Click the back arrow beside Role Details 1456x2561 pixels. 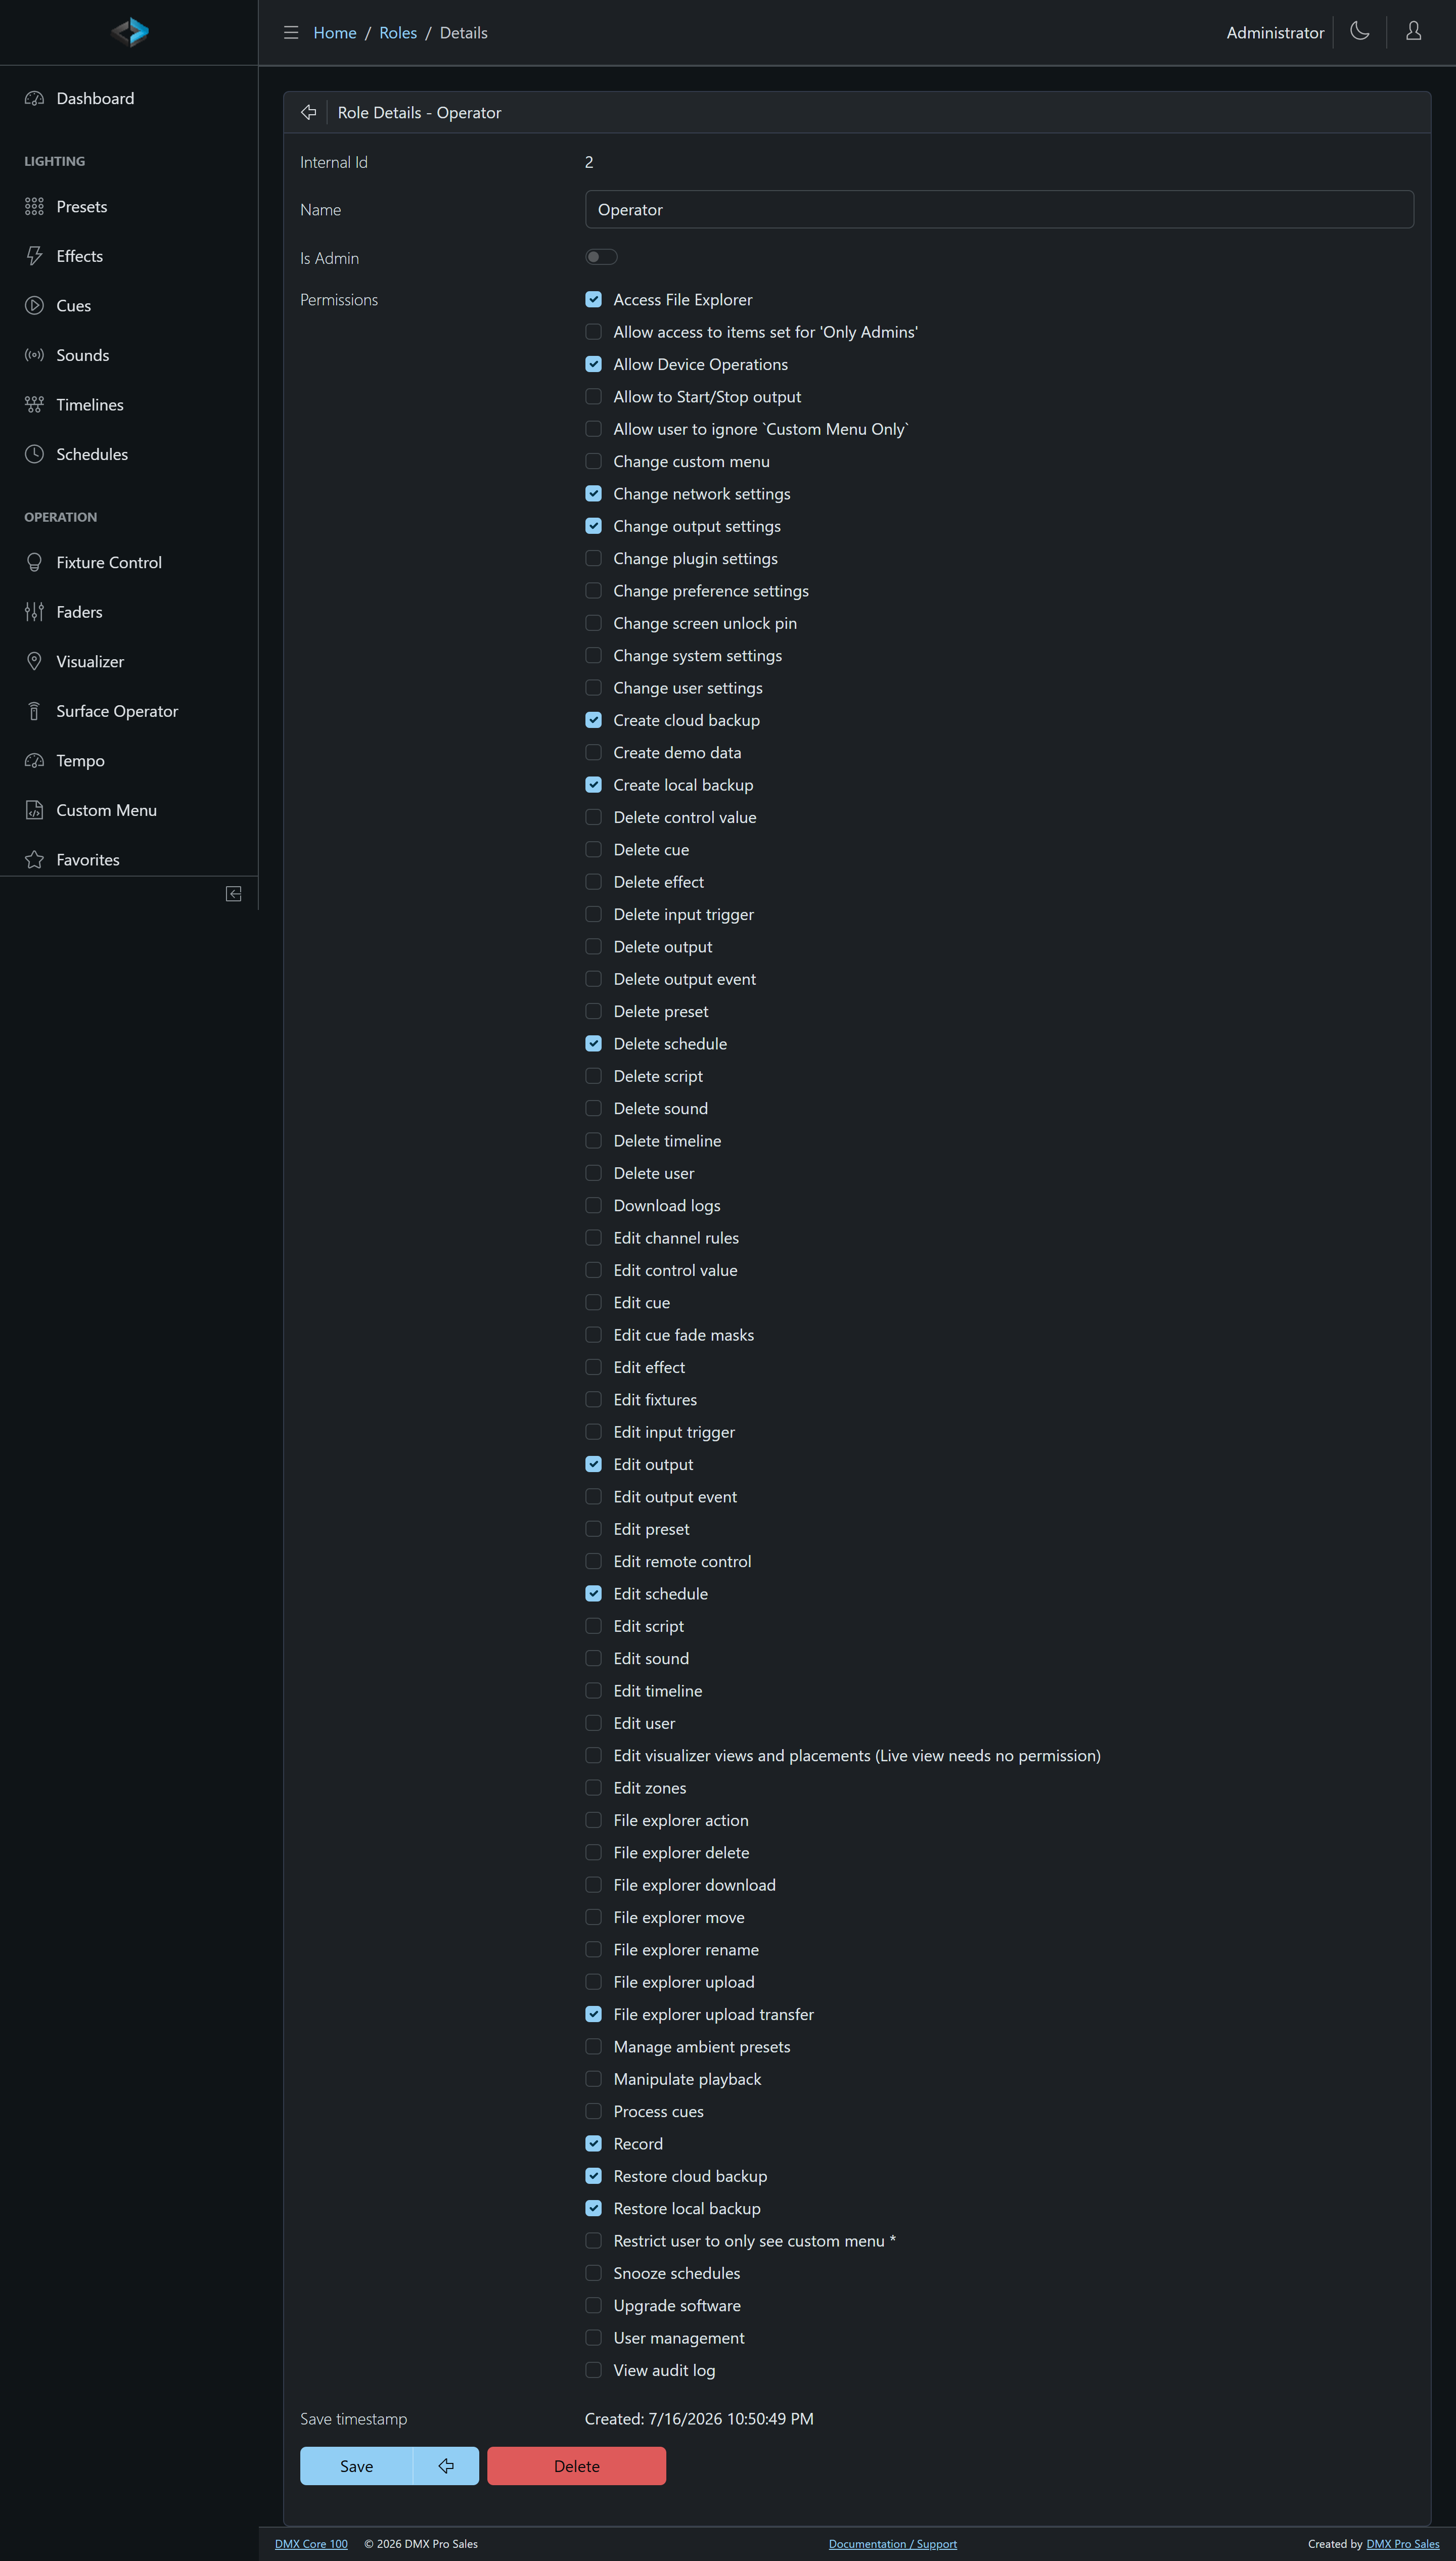point(309,113)
